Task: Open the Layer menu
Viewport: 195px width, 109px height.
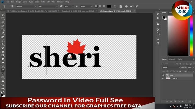Action: 25,2
